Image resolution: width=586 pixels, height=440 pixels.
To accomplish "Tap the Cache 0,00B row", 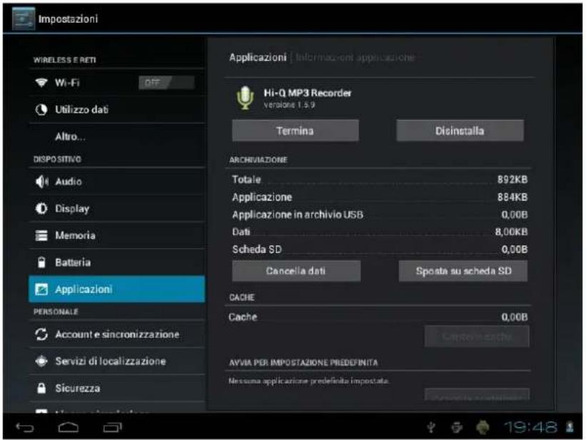I will click(x=378, y=317).
